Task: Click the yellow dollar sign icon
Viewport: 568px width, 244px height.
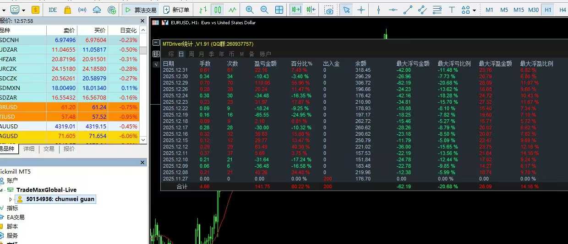Action: coord(36,10)
